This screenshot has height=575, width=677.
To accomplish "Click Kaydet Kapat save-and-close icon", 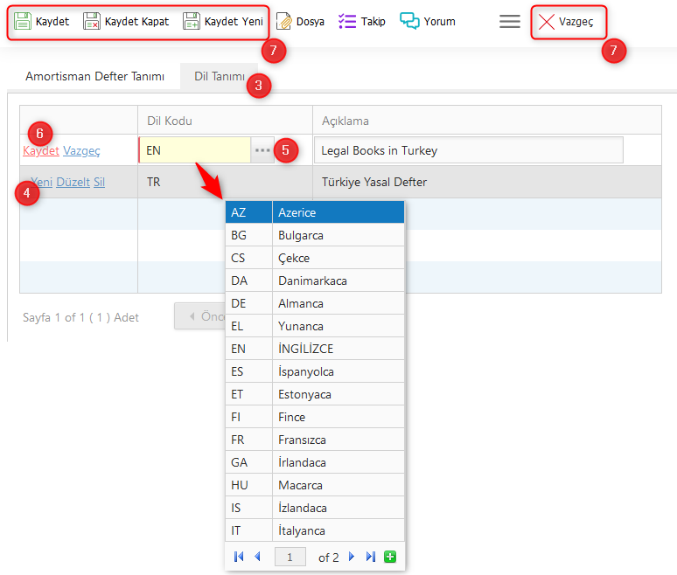I will click(x=92, y=21).
